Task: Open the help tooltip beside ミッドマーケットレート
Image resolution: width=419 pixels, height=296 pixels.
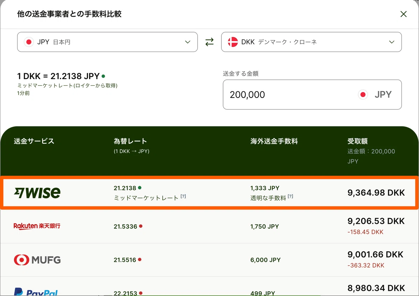Action: coord(183,197)
